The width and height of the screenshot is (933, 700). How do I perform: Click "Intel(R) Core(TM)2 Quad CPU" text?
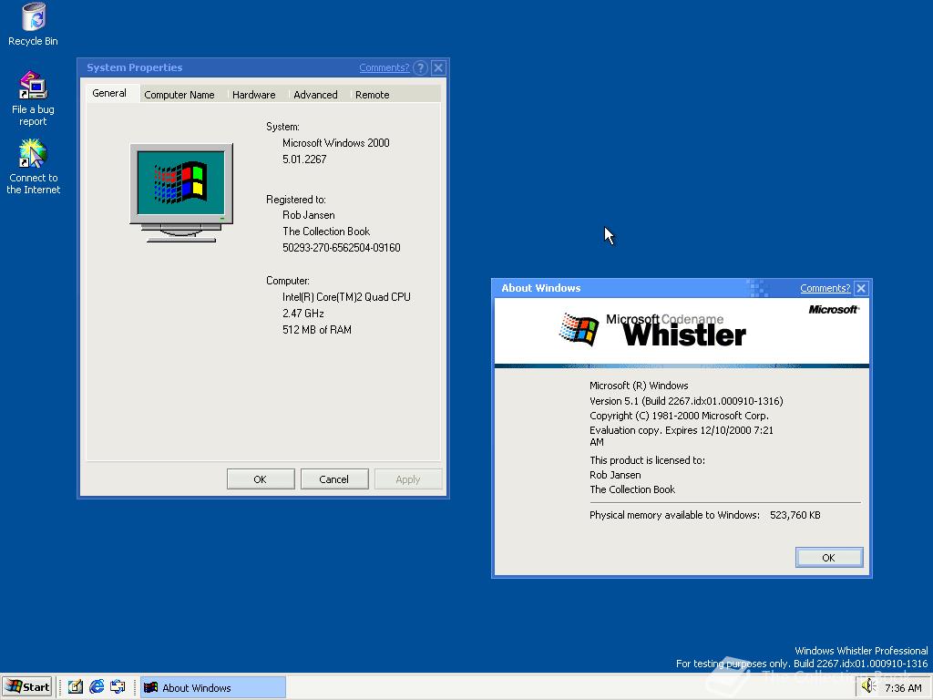(346, 297)
